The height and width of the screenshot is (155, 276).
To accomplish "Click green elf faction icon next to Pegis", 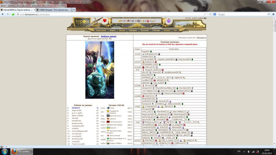I will pos(151,51).
